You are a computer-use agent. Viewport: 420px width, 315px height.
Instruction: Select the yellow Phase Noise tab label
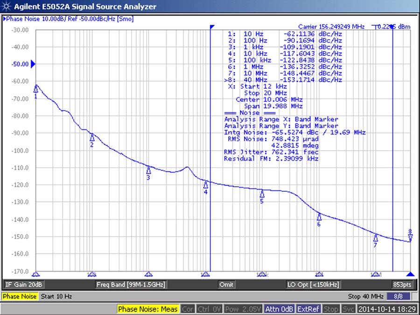pyautogui.click(x=20, y=296)
